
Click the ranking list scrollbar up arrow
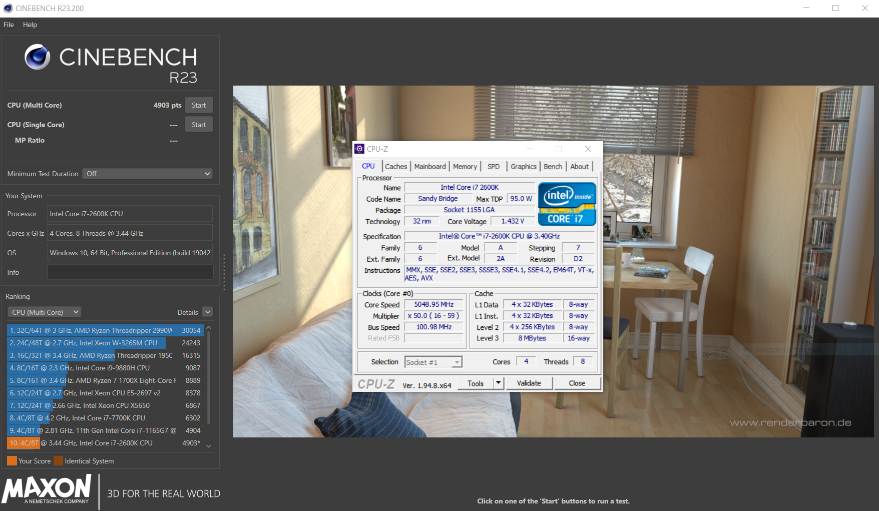[209, 328]
